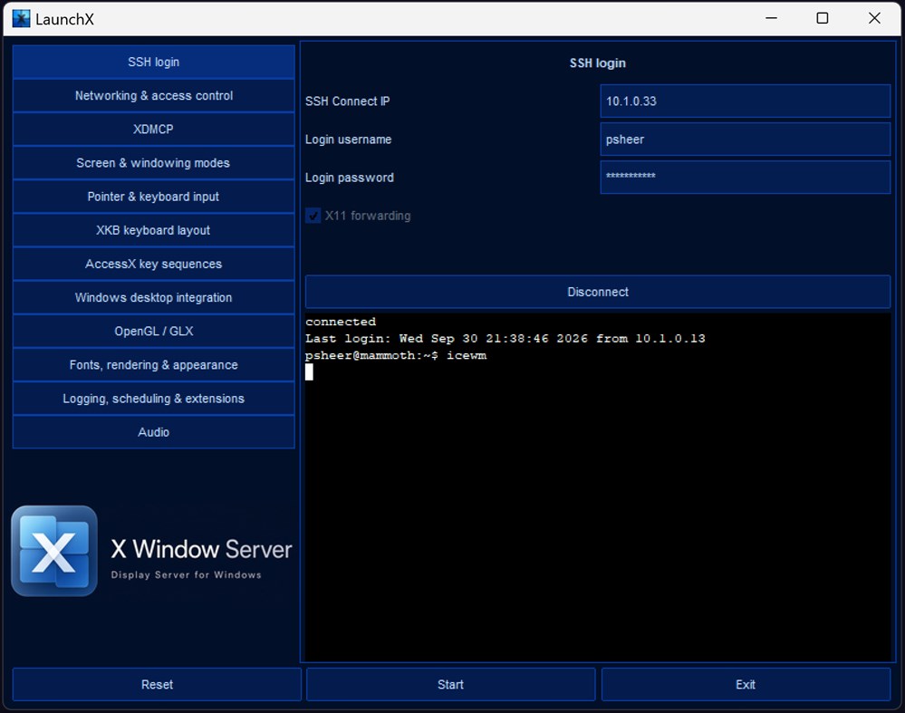
Task: Switch to the Audio section
Action: coord(153,432)
